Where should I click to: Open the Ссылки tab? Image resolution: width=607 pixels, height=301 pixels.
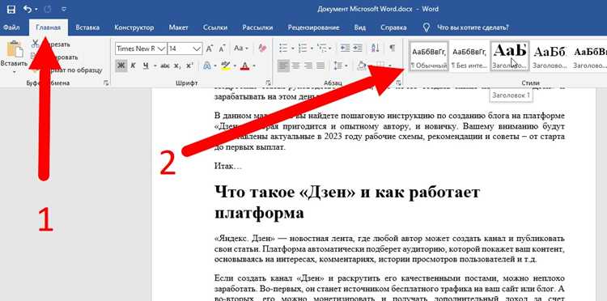[215, 28]
